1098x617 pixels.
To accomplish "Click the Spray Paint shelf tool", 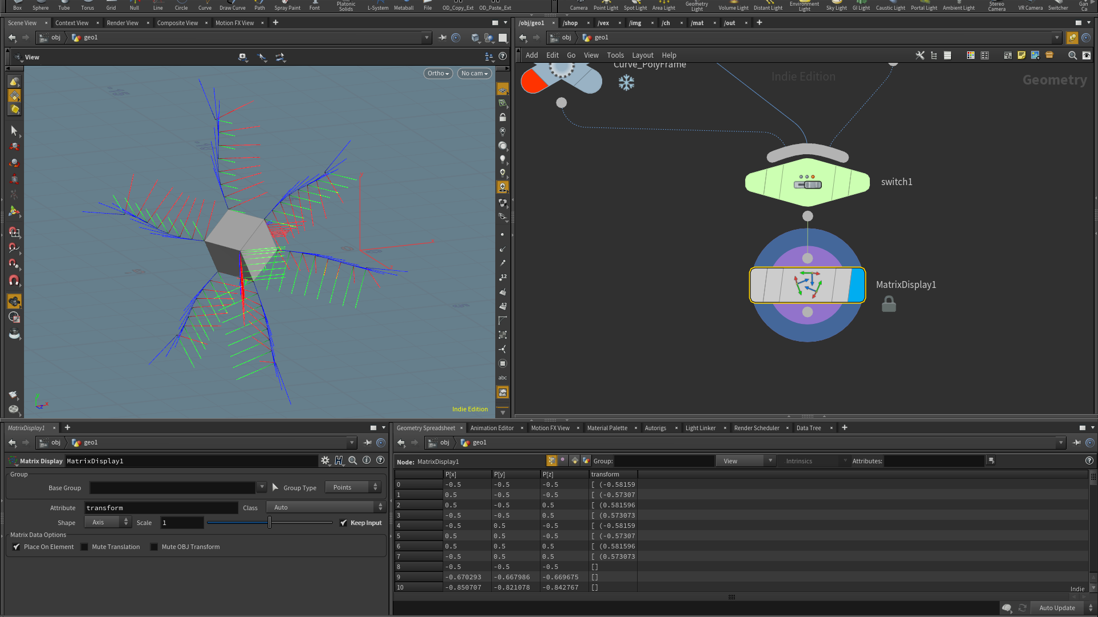I will point(287,6).
